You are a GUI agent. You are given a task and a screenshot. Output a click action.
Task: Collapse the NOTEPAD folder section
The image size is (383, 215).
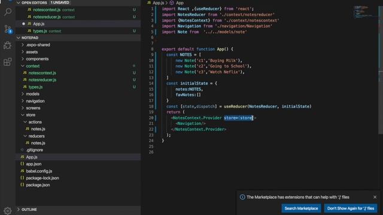pos(19,38)
